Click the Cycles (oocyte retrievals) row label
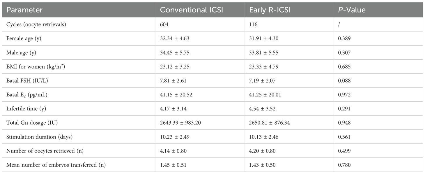Image resolution: width=425 pixels, height=174 pixels. tap(36, 24)
